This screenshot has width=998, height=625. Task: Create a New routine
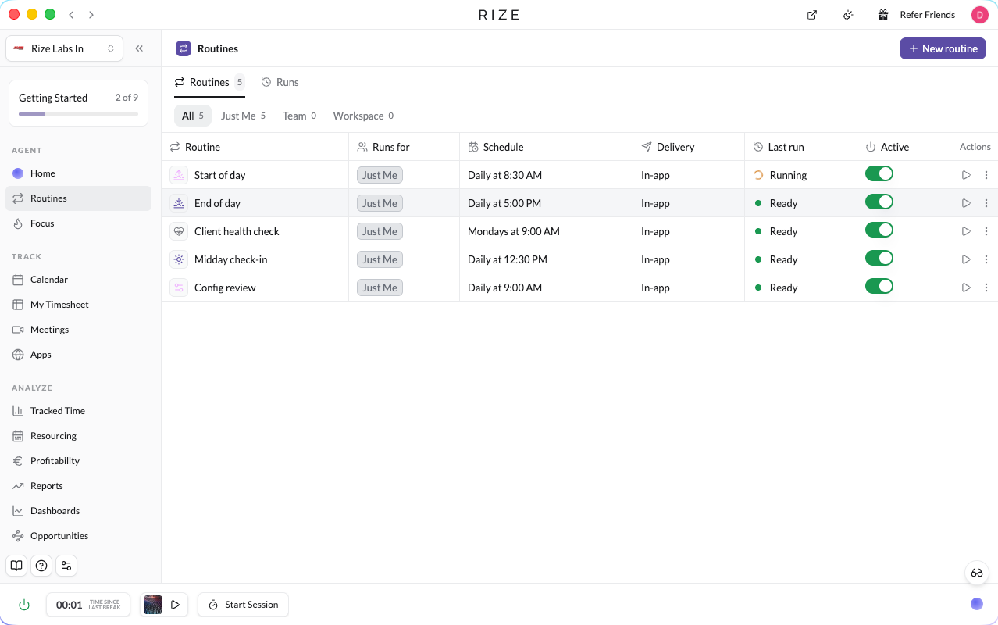(943, 48)
